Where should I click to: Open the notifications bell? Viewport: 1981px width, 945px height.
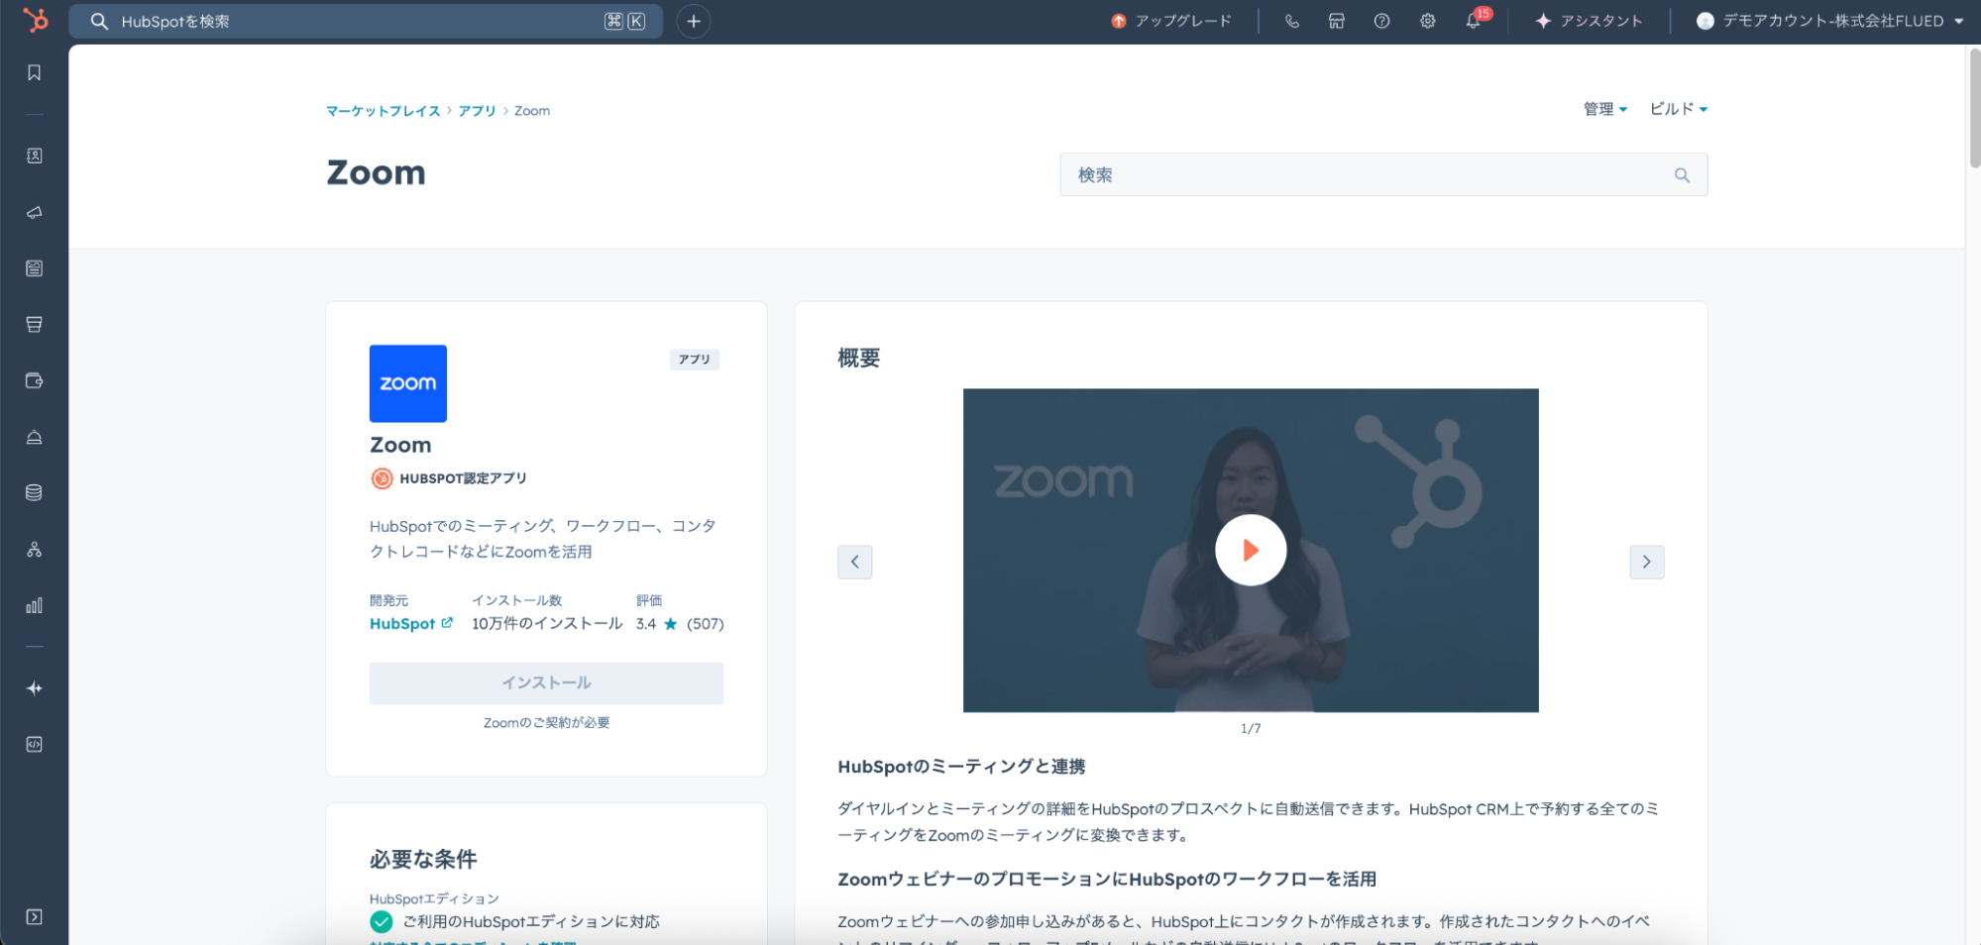tap(1473, 21)
